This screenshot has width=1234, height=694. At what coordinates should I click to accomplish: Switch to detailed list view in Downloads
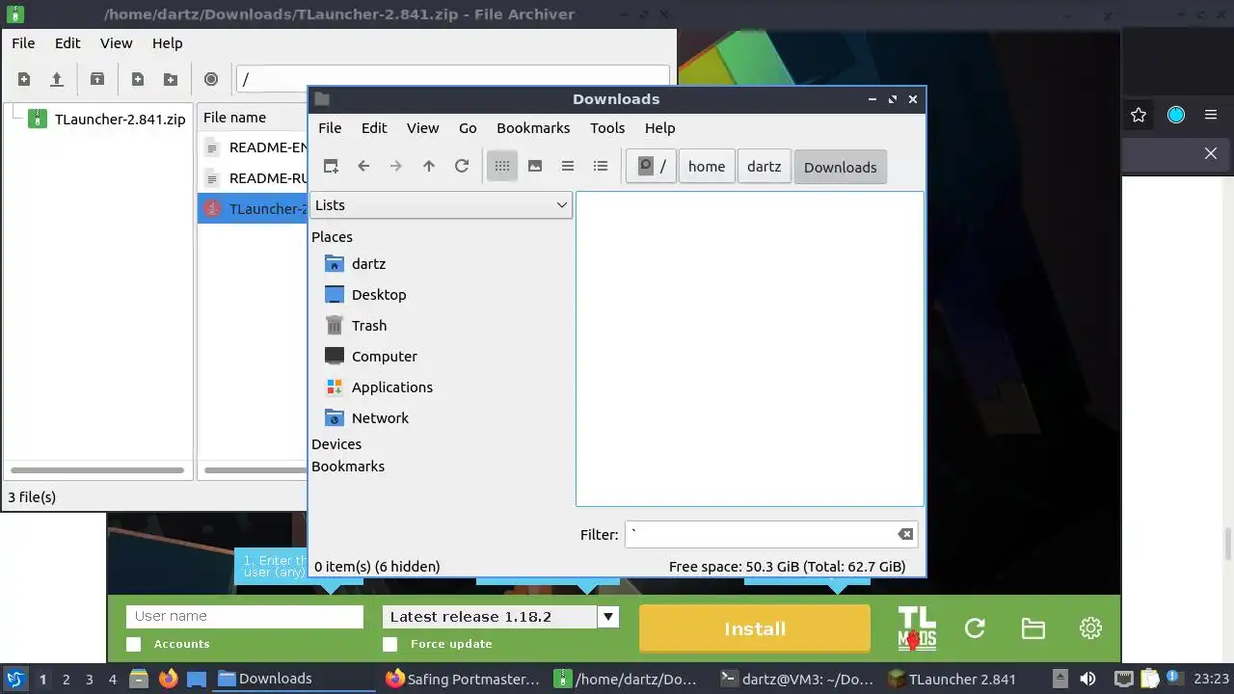(x=601, y=166)
